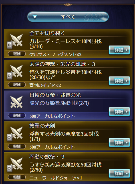Screen dimensions: 135x184
Task: Click the small card icon on 全てを切り裂く mission
Action: click(x=9, y=45)
